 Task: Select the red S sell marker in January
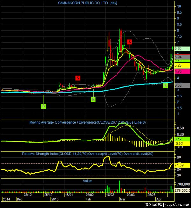pos(78,78)
